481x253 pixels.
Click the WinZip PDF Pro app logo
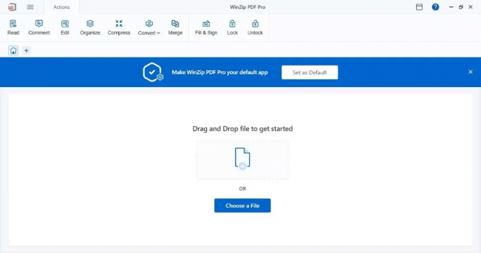click(x=12, y=7)
